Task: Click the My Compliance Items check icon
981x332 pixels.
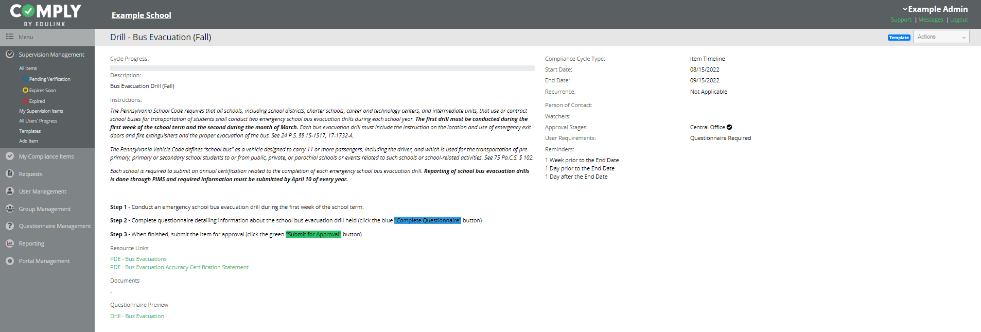Action: click(x=10, y=156)
